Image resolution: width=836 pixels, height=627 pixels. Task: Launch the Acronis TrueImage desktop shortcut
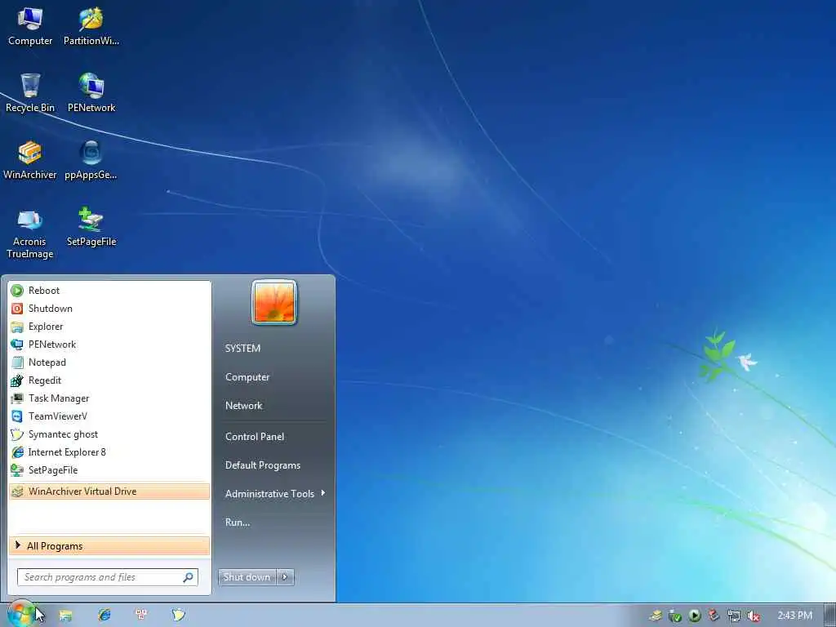(30, 233)
